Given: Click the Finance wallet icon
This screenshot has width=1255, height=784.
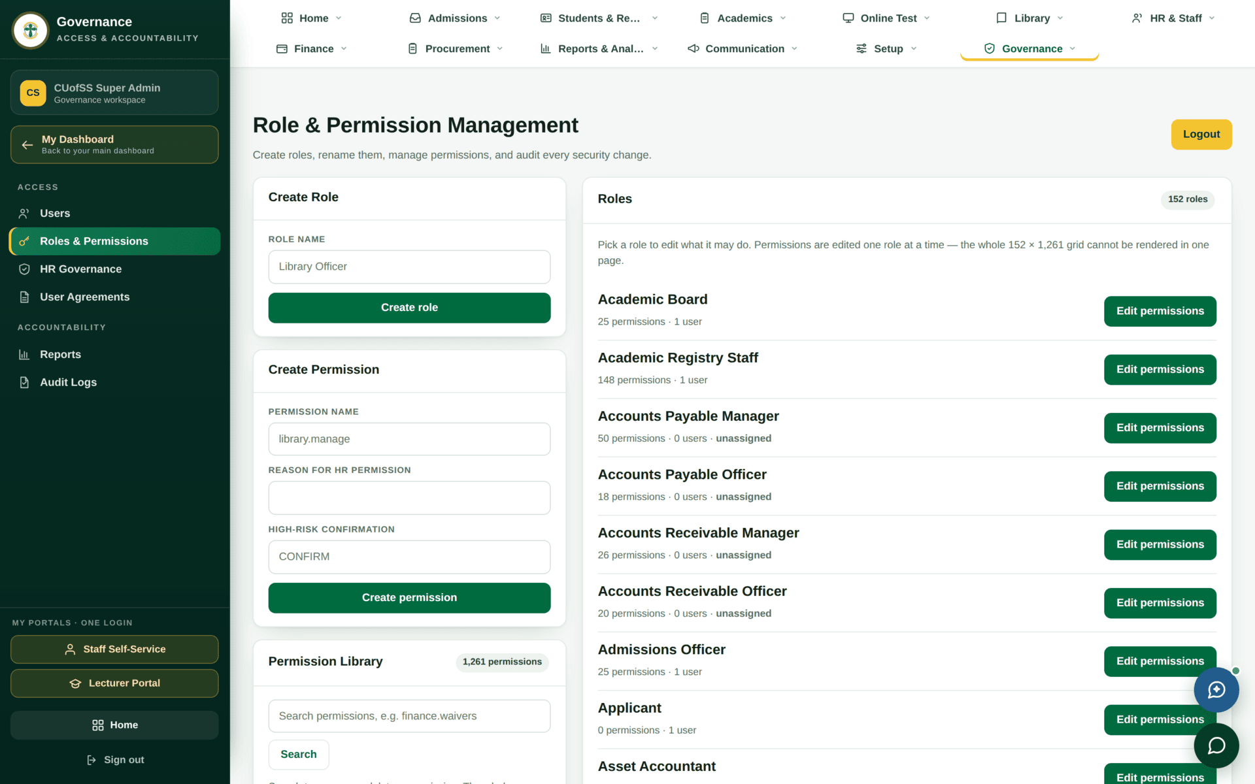Looking at the screenshot, I should [282, 49].
